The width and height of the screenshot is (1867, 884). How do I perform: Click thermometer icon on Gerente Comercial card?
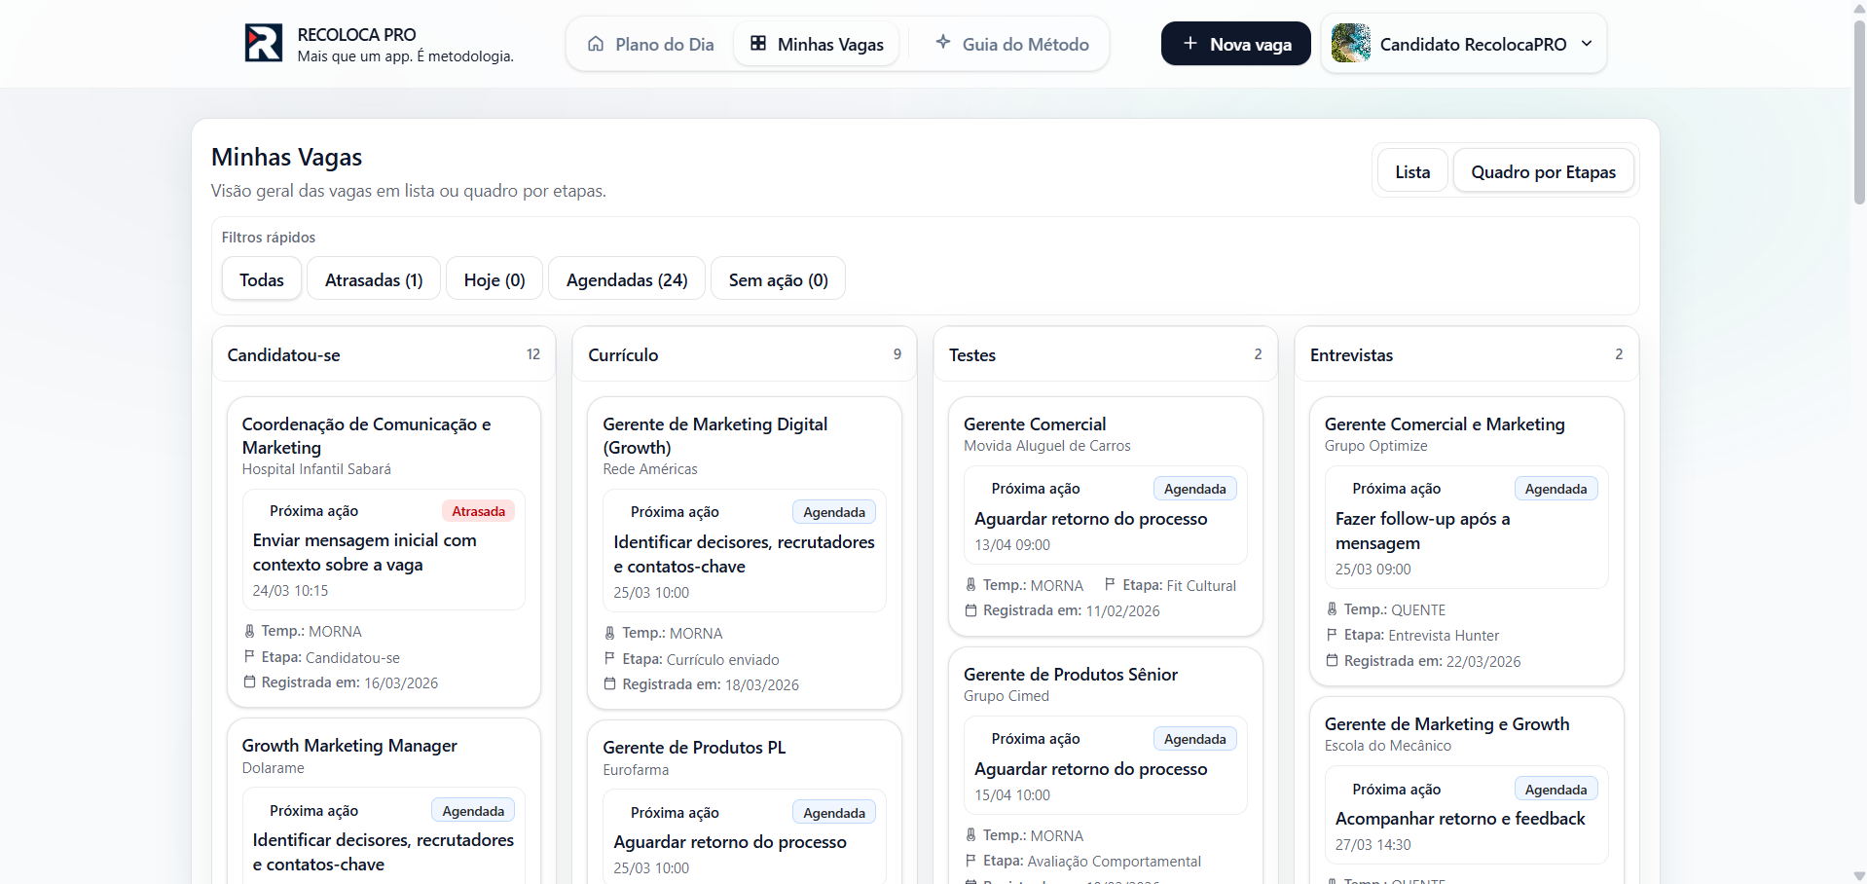coord(970,585)
